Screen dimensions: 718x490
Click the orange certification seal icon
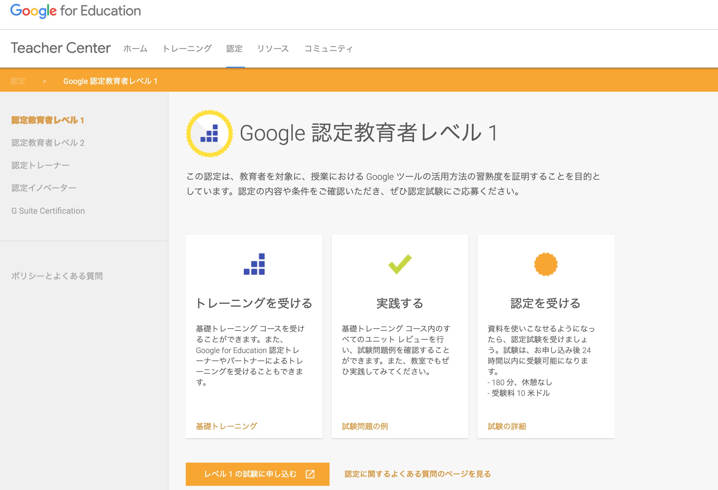[546, 264]
